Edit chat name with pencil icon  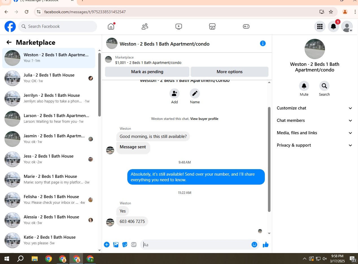pos(195,93)
